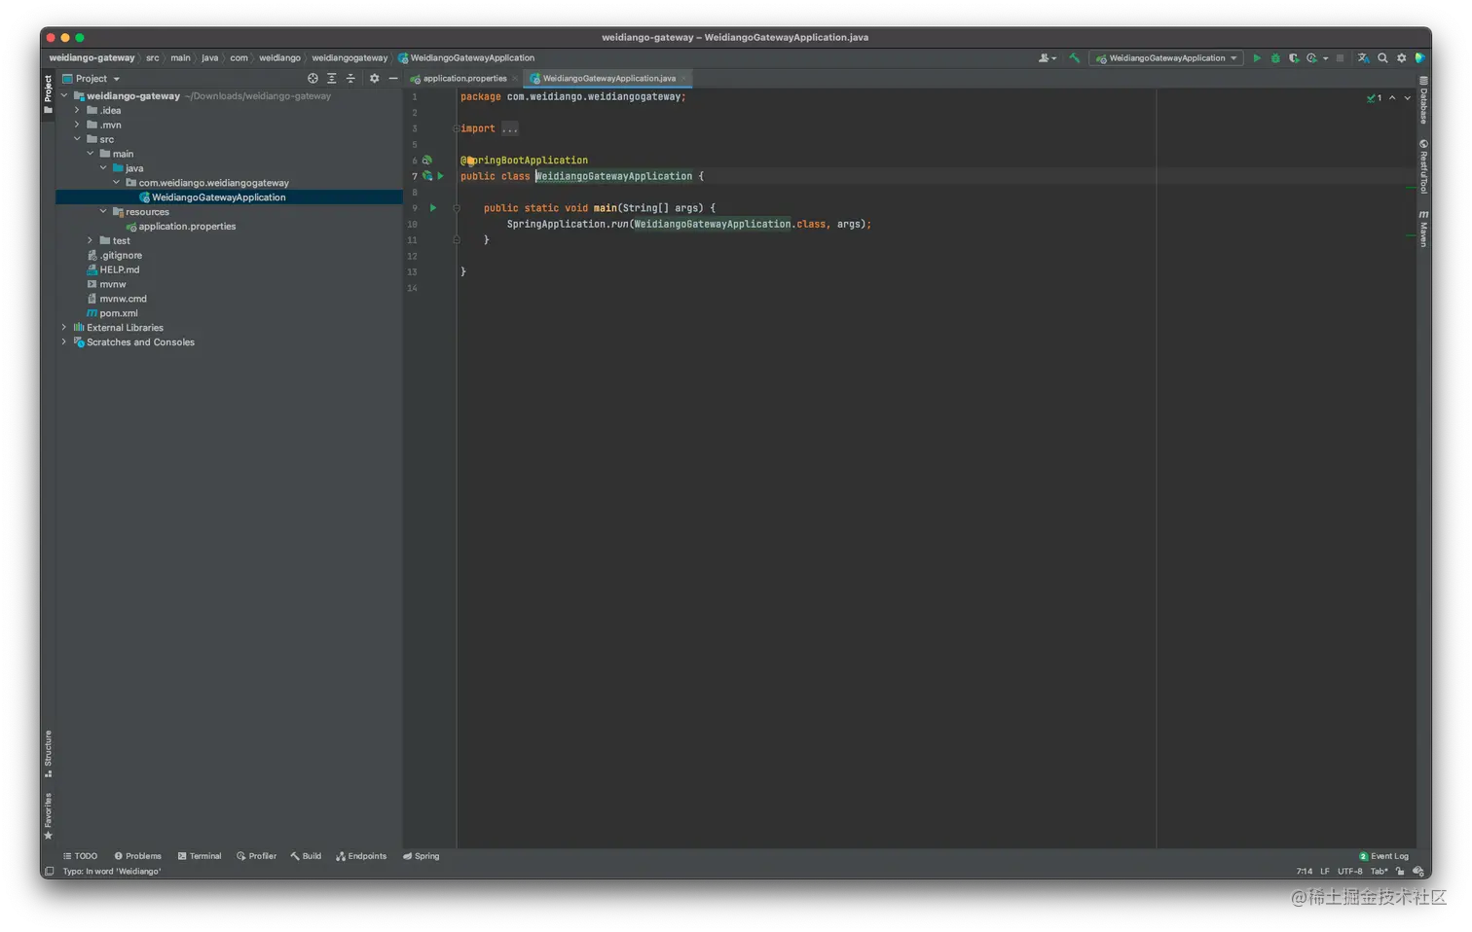1472x932 pixels.
Task: Run the application with green play button
Action: pos(1257,58)
